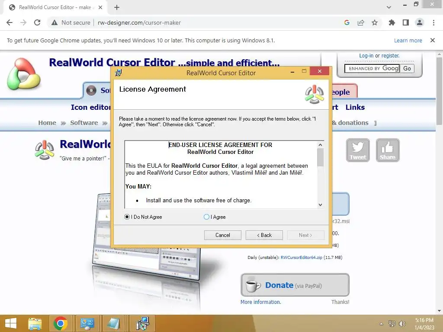Click the Go search button

coord(407,68)
